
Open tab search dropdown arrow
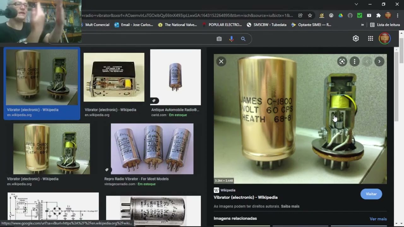pos(356,4)
